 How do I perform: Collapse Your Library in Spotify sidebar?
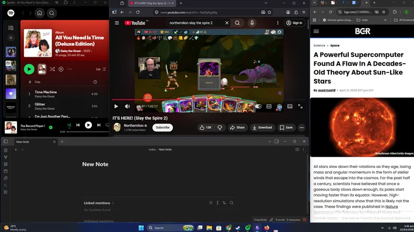pyautogui.click(x=11, y=28)
